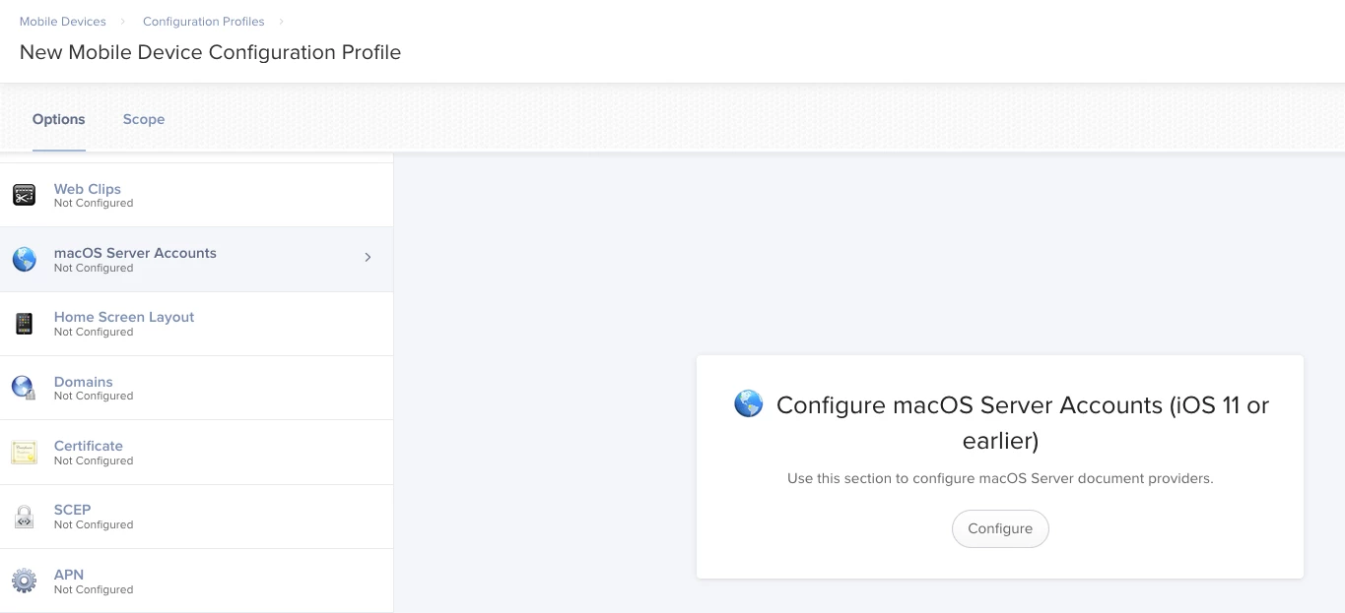Switch to the Scope tab
The width and height of the screenshot is (1345, 613).
coord(144,119)
